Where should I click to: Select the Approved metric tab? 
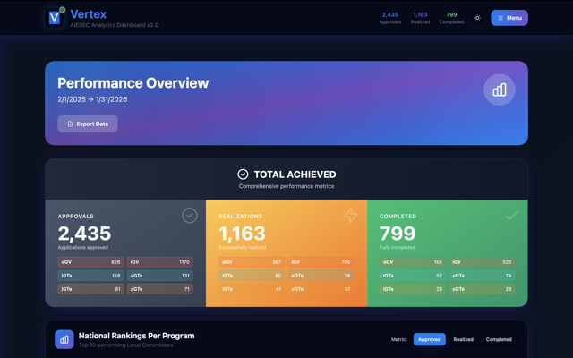430,339
